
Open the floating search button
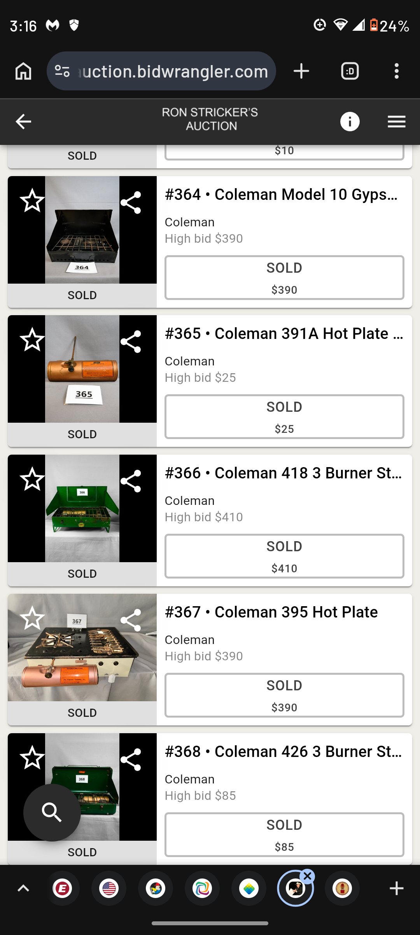tap(52, 812)
